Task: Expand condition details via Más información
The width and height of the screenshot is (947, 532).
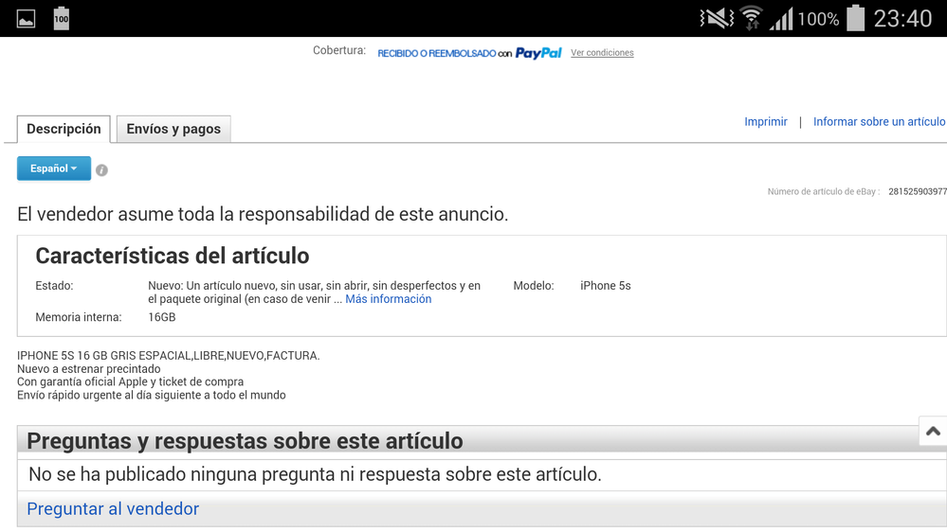Action: [388, 299]
